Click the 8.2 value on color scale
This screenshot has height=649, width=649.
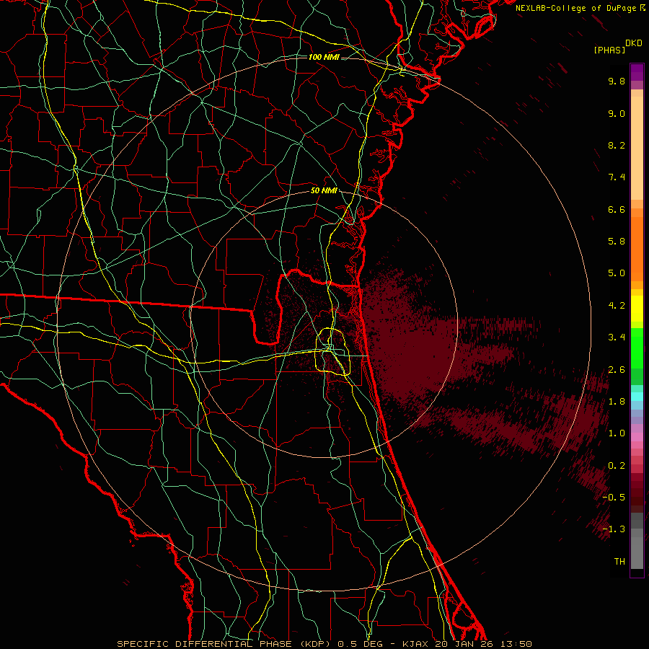[x=617, y=145]
